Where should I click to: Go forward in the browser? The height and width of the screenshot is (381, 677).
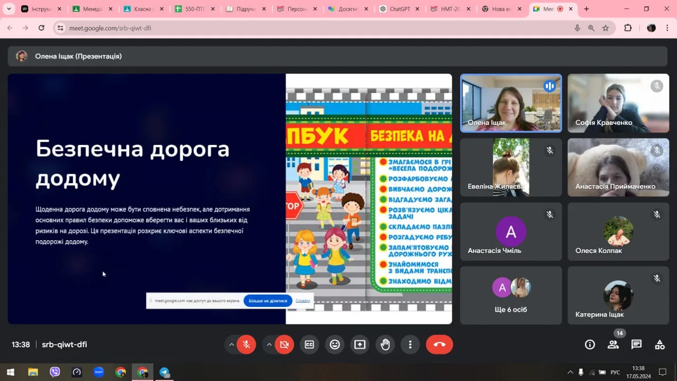pyautogui.click(x=25, y=28)
